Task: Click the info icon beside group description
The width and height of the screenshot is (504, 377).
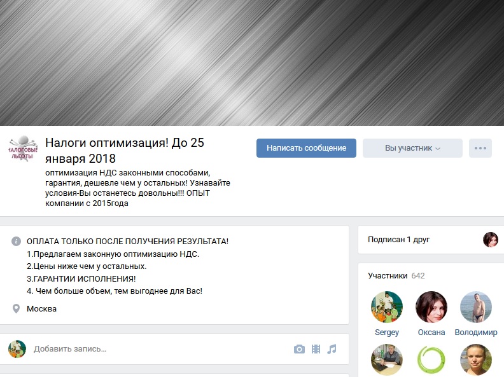Action: click(16, 241)
